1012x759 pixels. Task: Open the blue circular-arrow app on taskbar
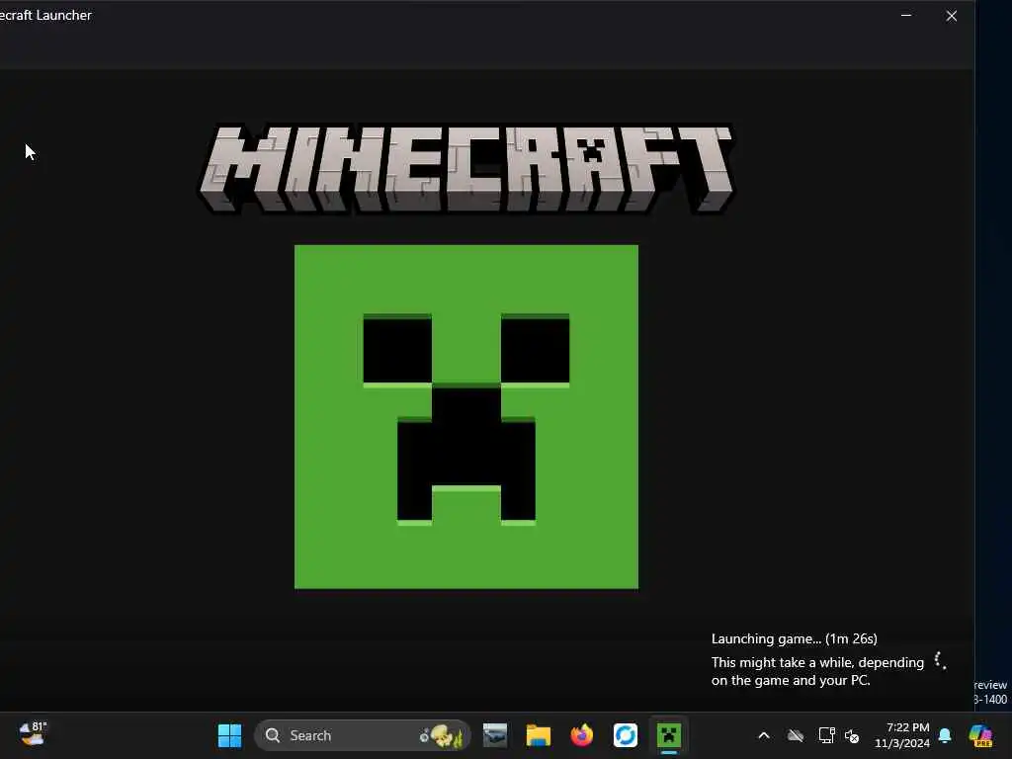pos(625,735)
